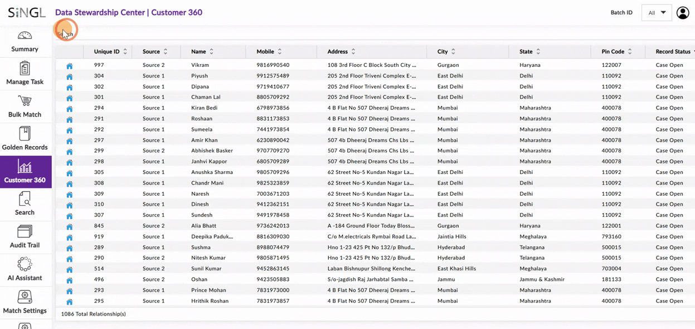Image resolution: width=695 pixels, height=329 pixels.
Task: Click the SINGL logo
Action: point(26,13)
